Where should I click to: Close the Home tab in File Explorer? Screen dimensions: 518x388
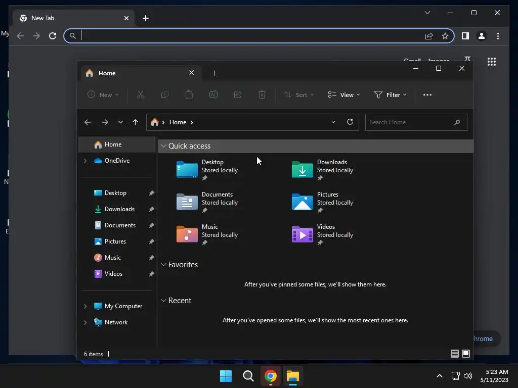tap(191, 73)
